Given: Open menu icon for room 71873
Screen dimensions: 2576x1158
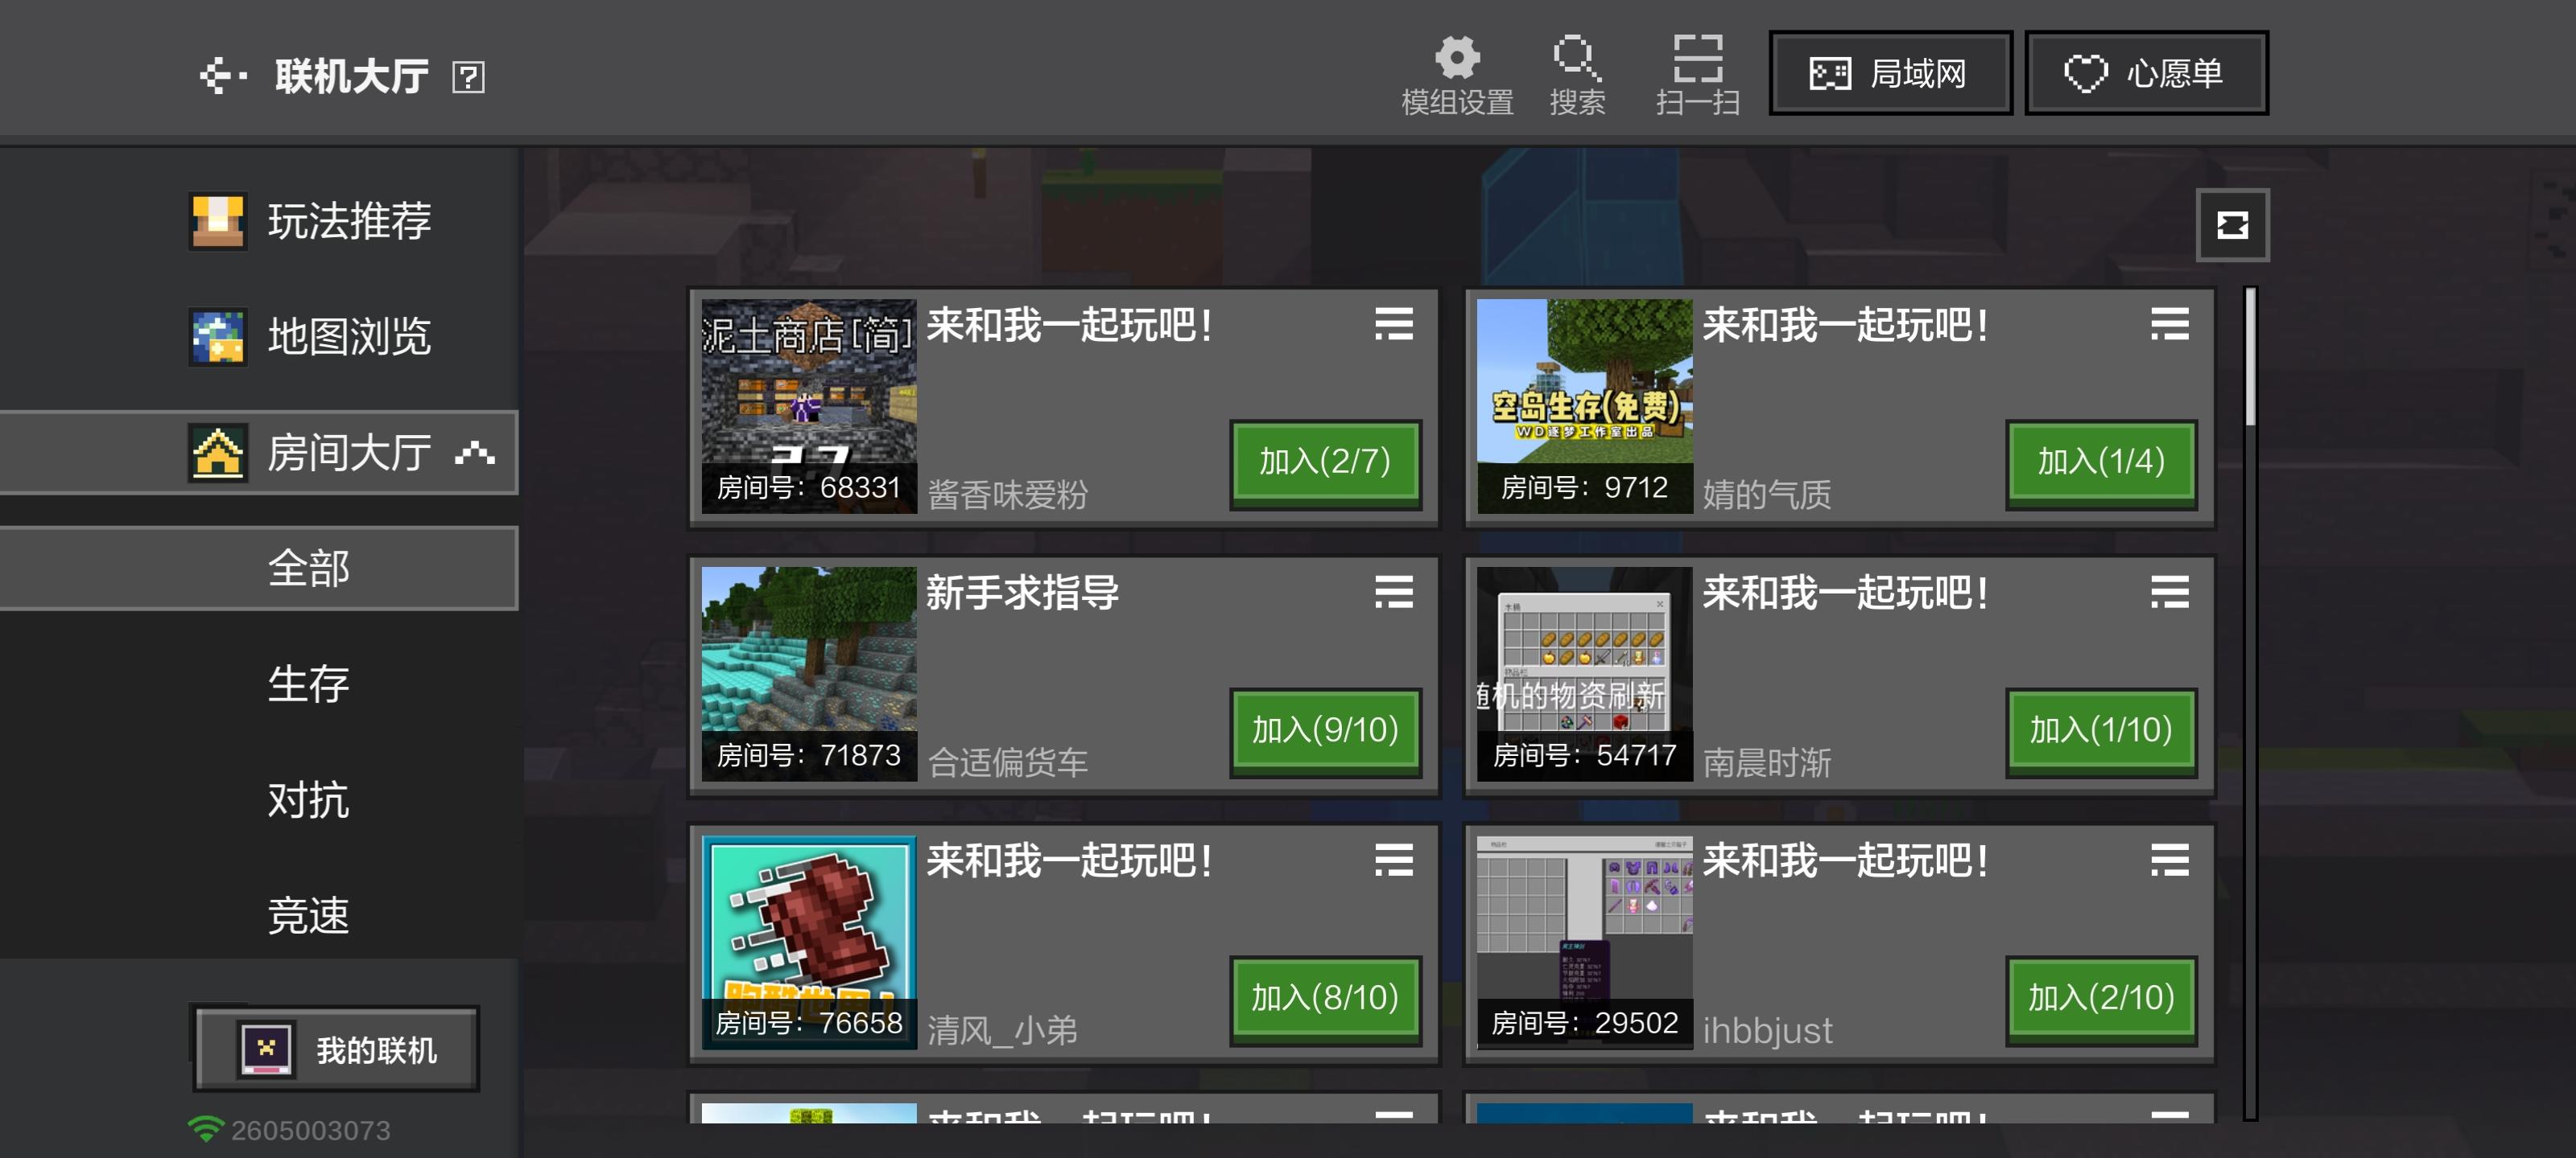Looking at the screenshot, I should (x=1393, y=592).
